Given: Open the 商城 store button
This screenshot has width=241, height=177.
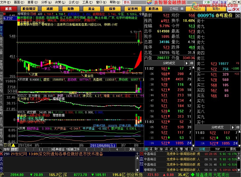Looking at the screenshot, I should point(215,2).
